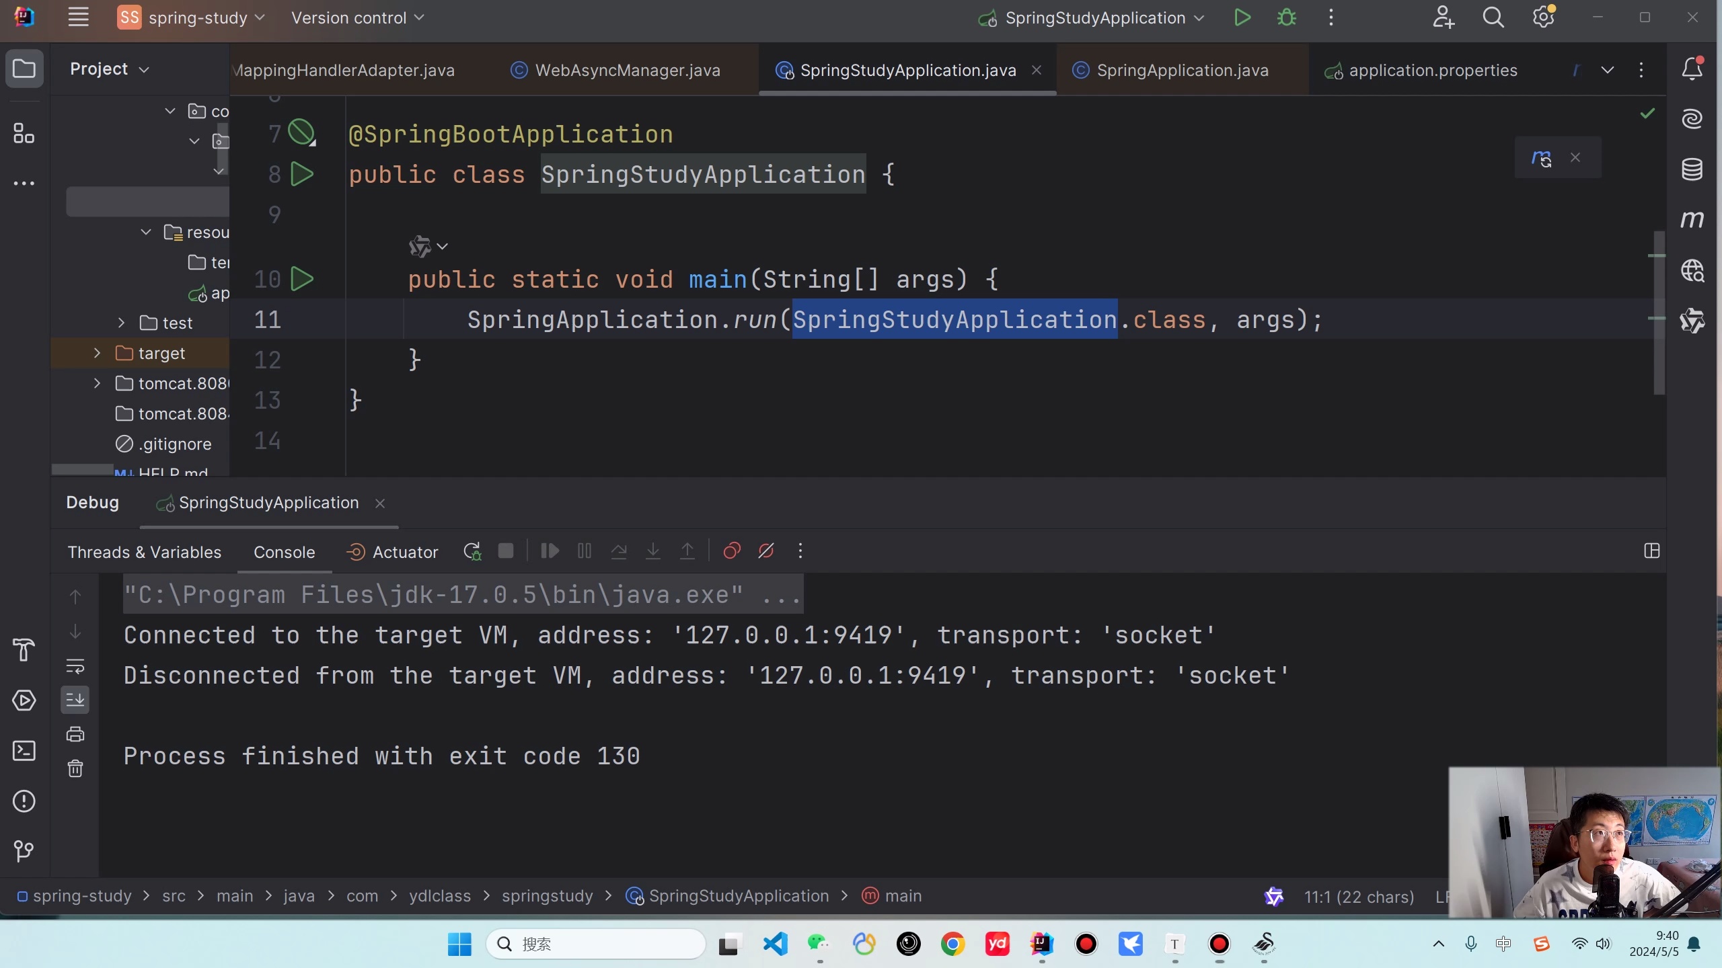
Task: Open the Terminal tool window
Action: point(24,751)
